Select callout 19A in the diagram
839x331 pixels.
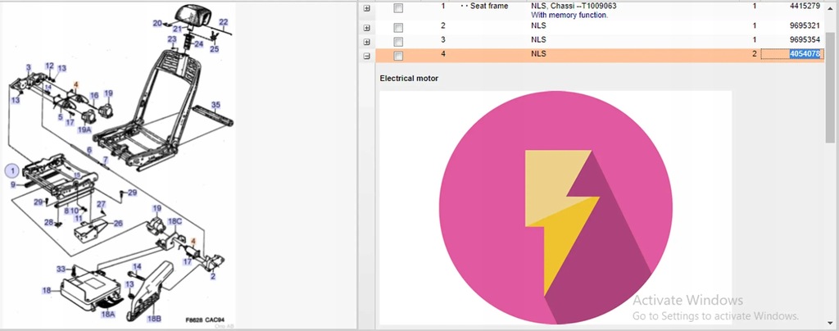pyautogui.click(x=84, y=129)
